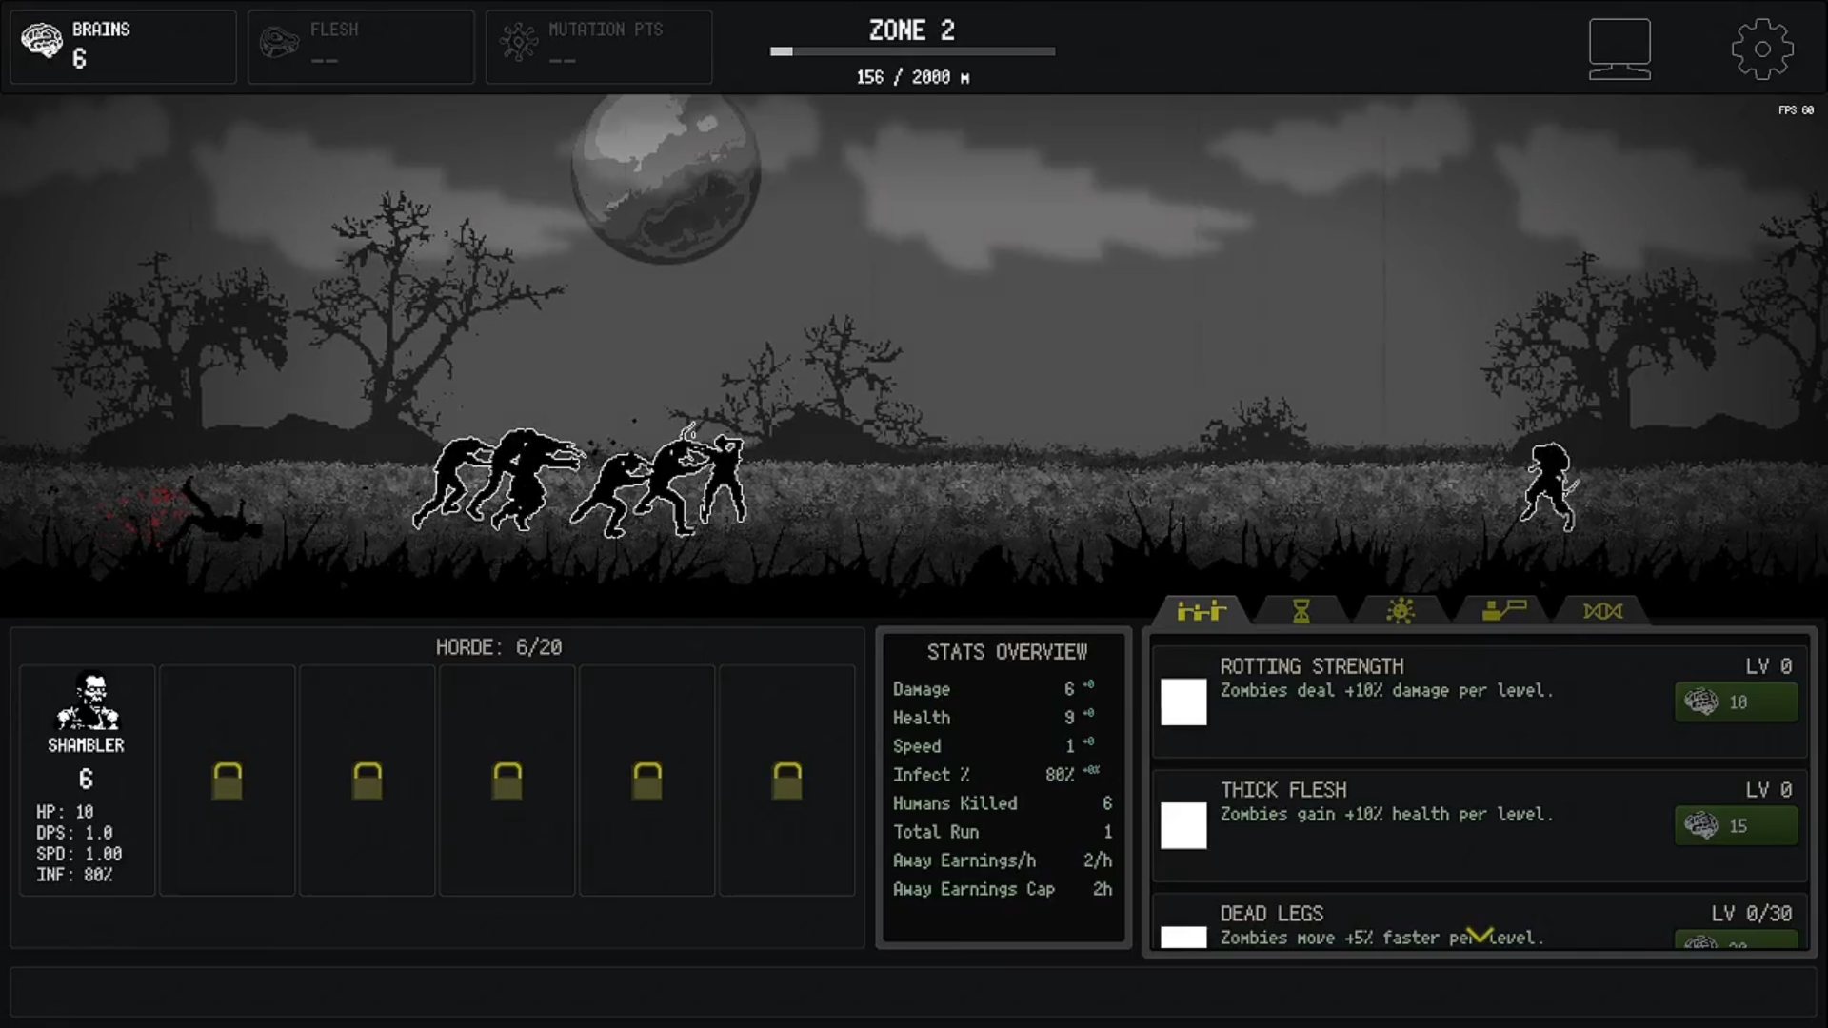This screenshot has width=1828, height=1028.
Task: Switch to the hourglass tab
Action: point(1301,611)
